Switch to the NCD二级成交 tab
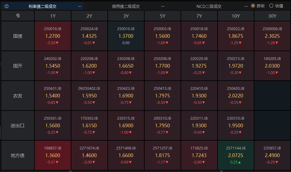Screen dimensions: 291x172 (209, 6)
